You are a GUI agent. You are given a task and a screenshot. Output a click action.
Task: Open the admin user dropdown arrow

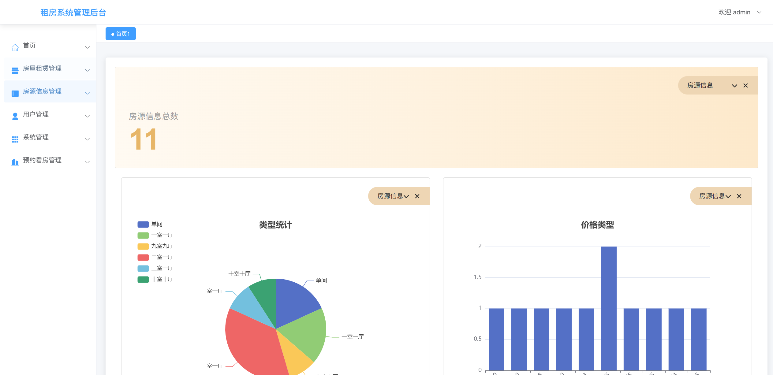[x=759, y=12]
